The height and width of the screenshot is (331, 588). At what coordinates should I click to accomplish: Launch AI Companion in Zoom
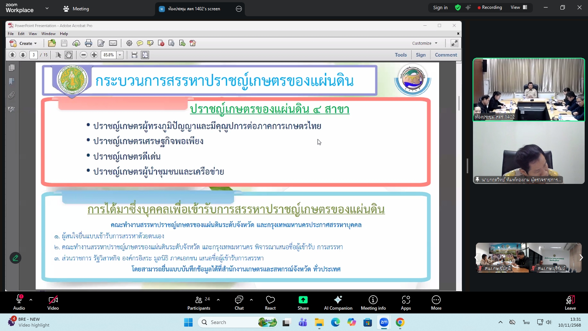(x=338, y=302)
